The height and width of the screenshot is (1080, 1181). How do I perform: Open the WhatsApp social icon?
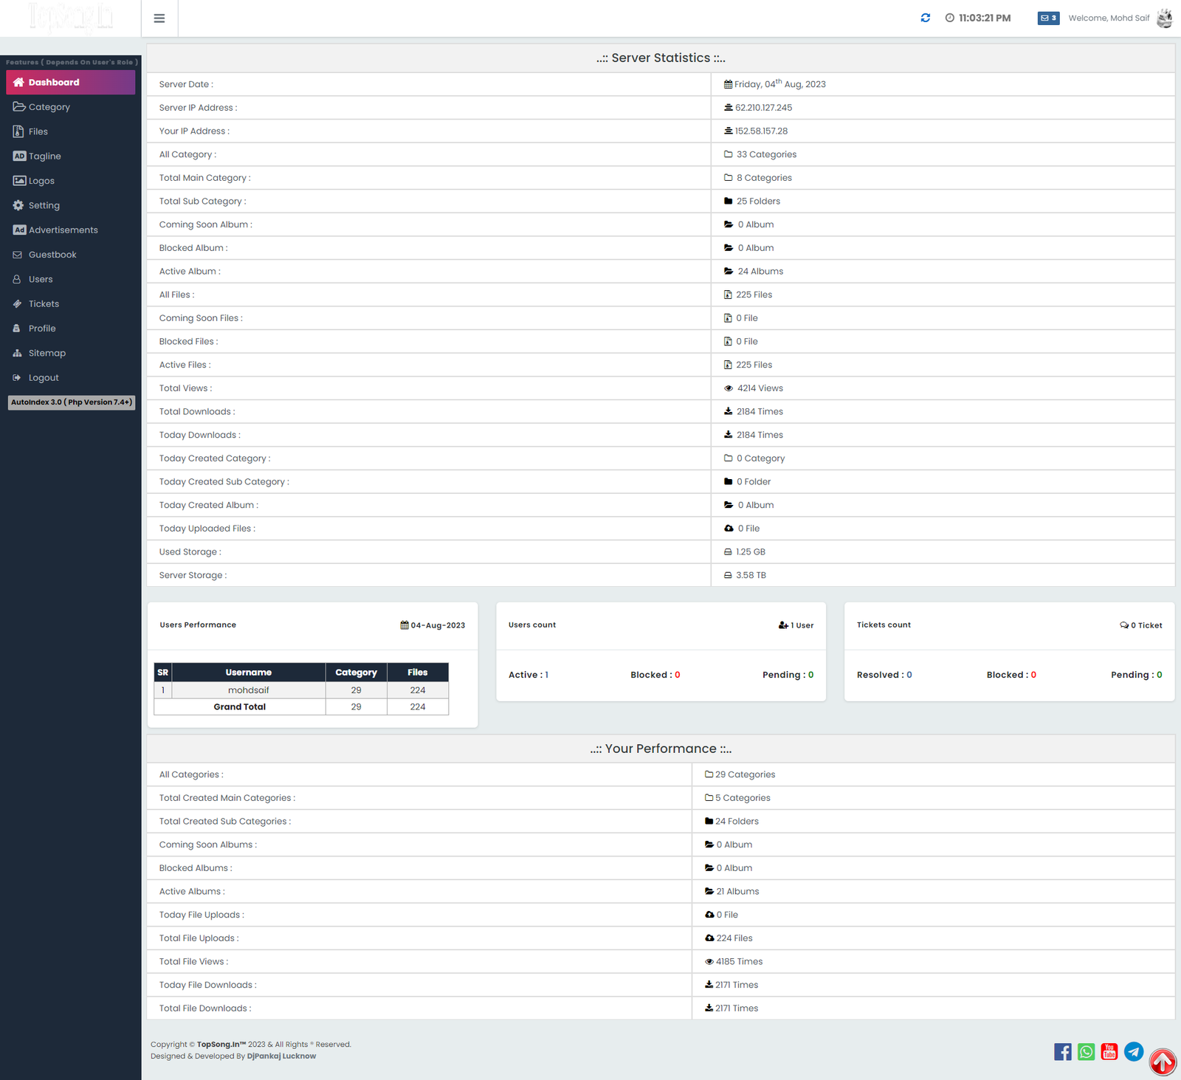point(1086,1052)
